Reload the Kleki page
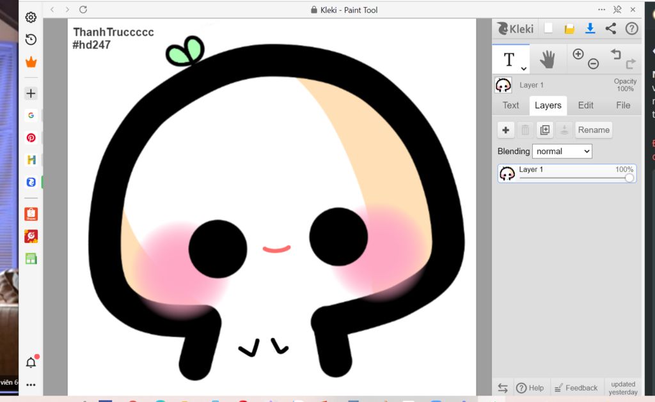 [x=83, y=10]
